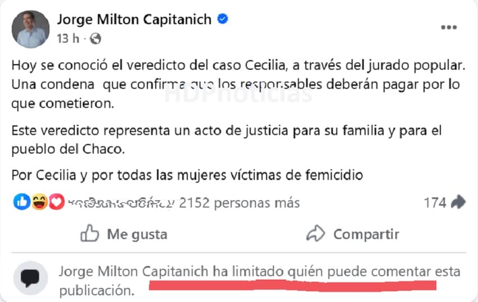Click the Jorge Milton Capitanich name link
The width and height of the screenshot is (478, 302).
tap(134, 19)
